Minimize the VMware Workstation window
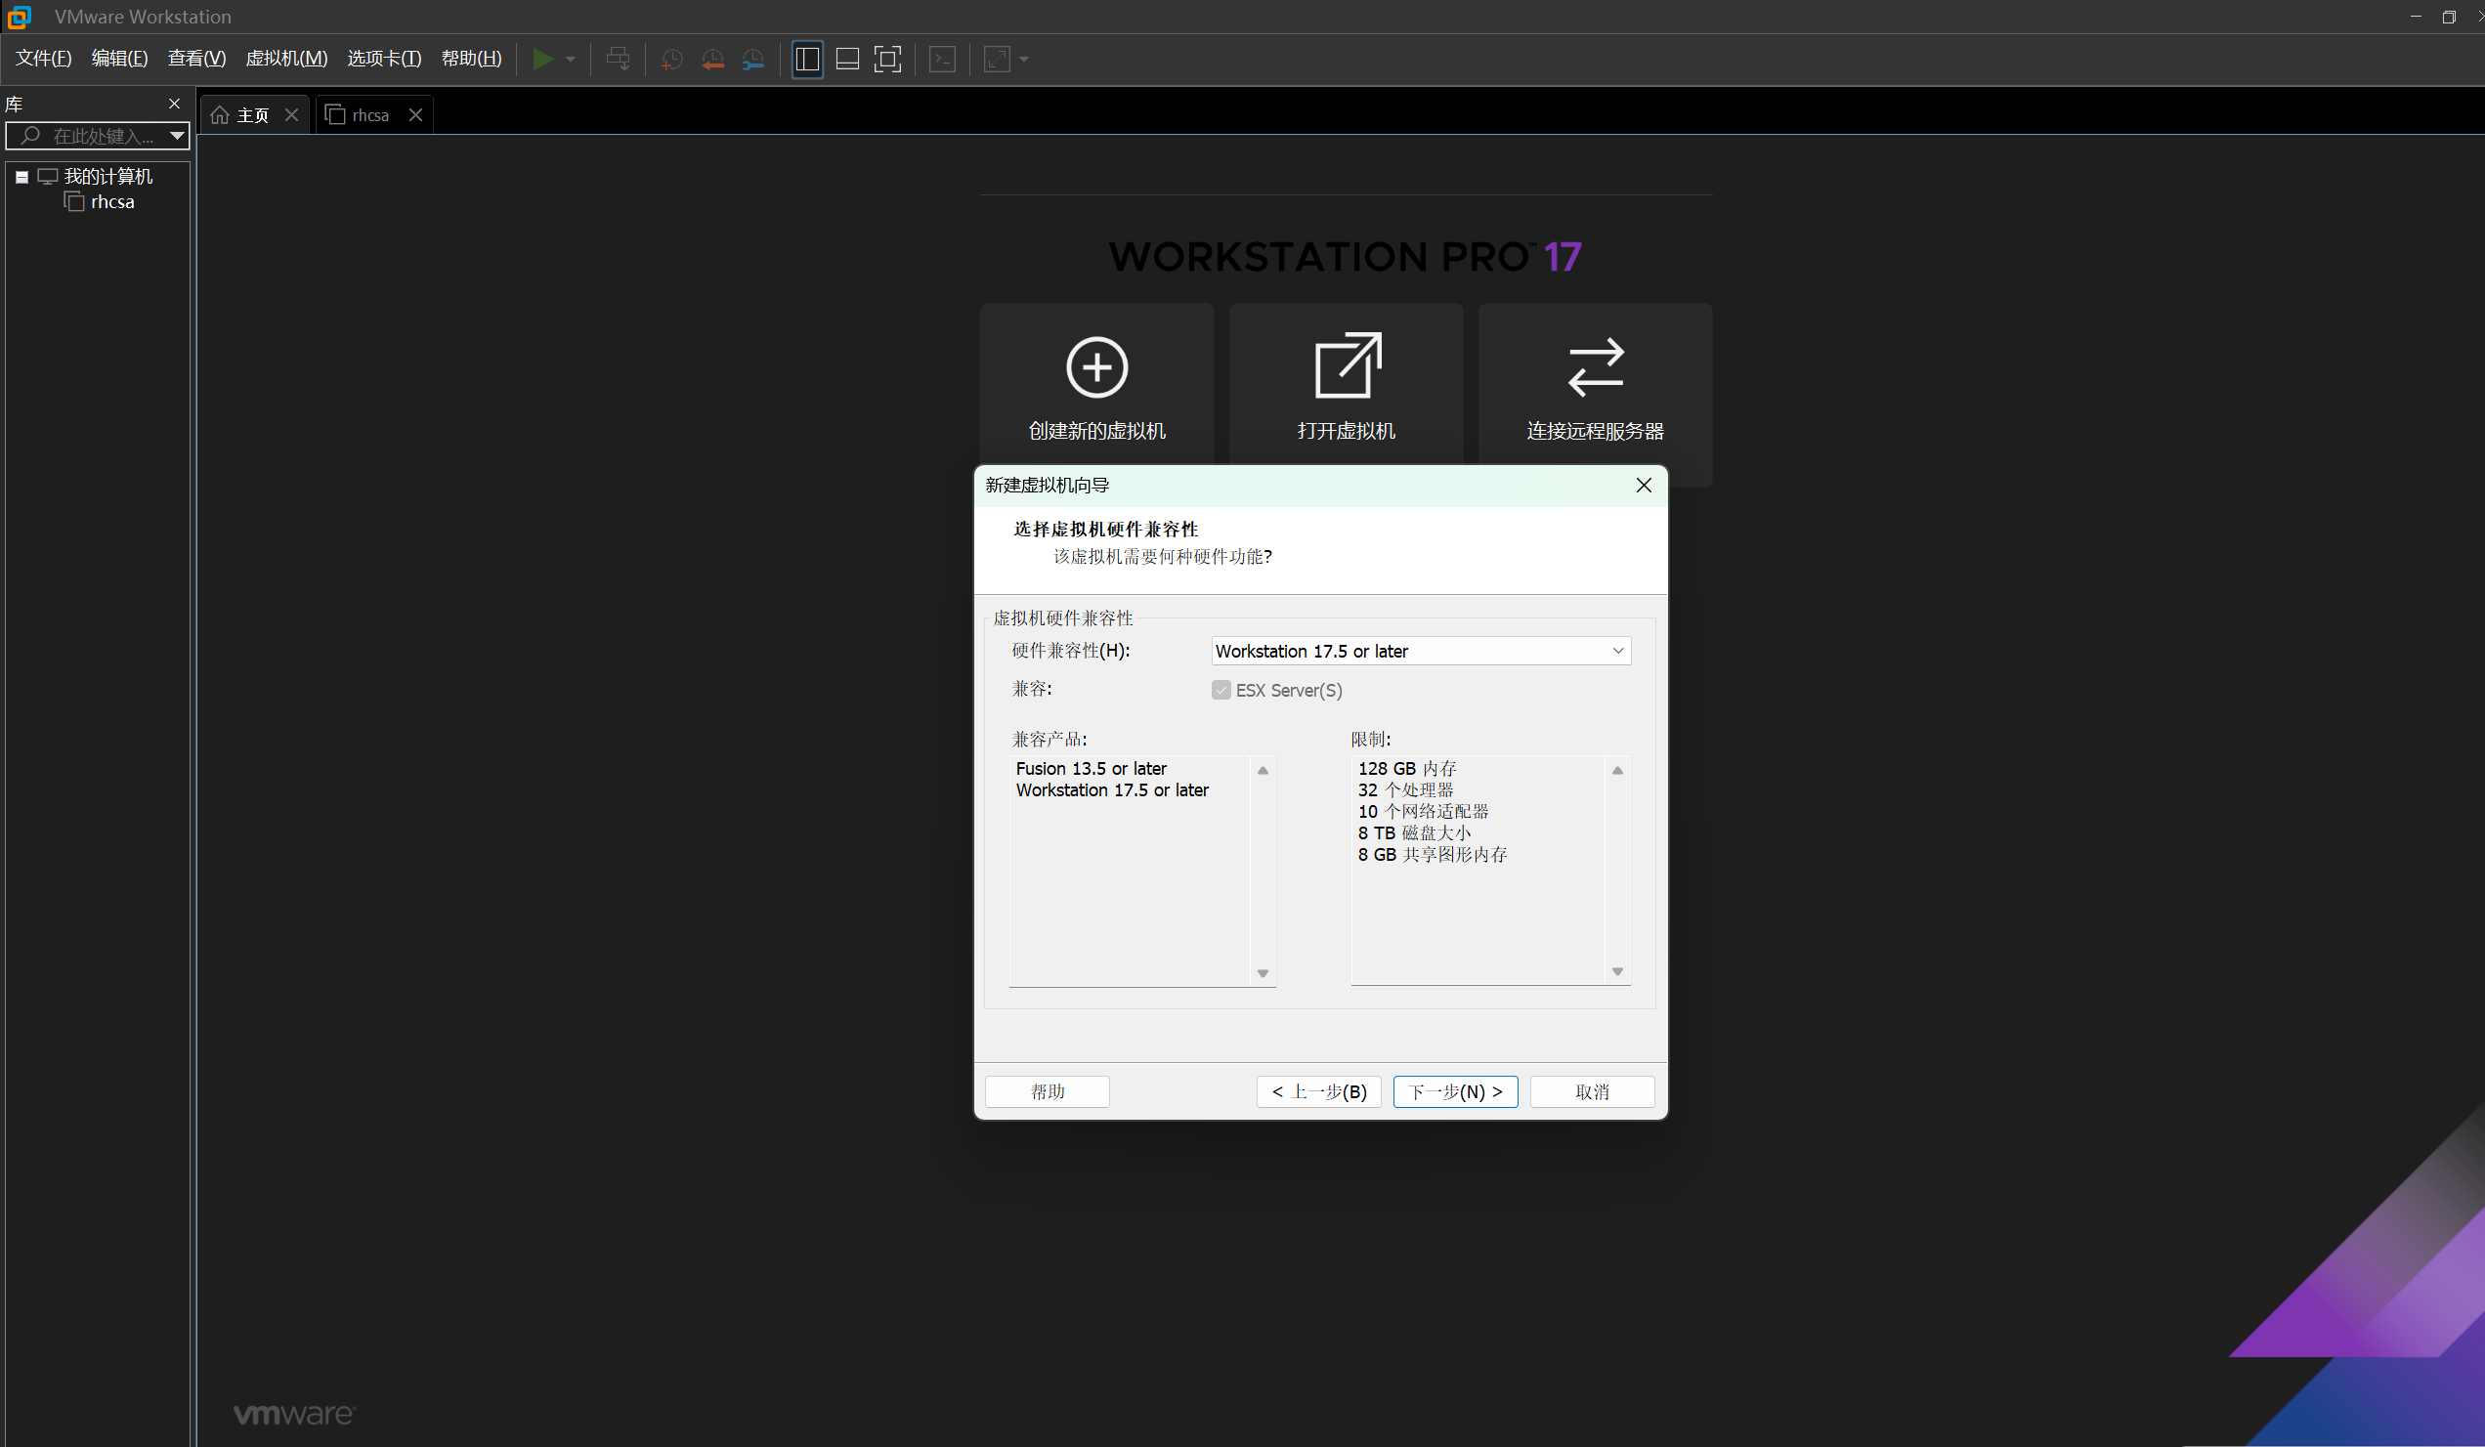This screenshot has height=1447, width=2485. (x=2416, y=17)
